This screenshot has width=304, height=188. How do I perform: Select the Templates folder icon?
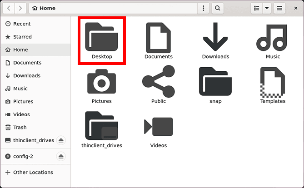[272, 82]
